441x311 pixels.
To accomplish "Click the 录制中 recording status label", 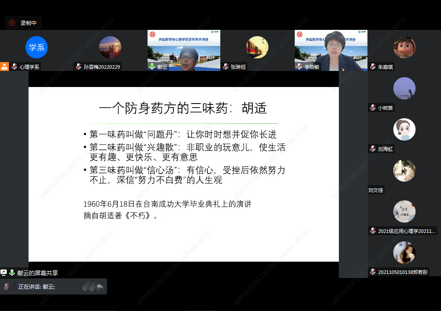I will pyautogui.click(x=29, y=23).
